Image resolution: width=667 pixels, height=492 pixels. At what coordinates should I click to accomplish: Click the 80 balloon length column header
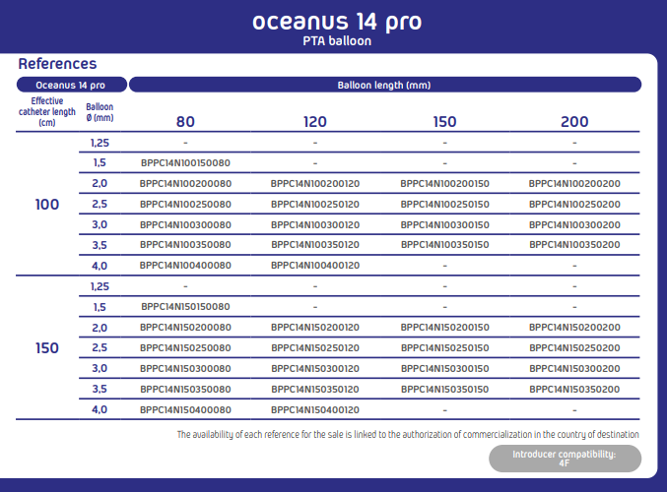[185, 121]
